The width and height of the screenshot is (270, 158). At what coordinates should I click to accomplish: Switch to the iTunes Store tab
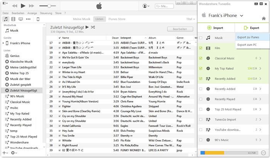(x=117, y=19)
